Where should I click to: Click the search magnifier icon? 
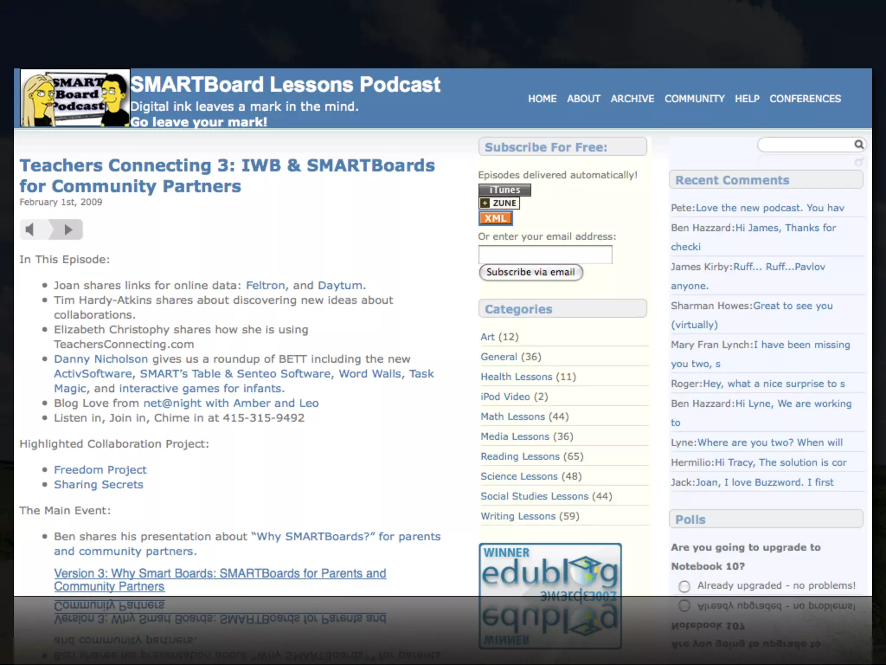[x=859, y=144]
